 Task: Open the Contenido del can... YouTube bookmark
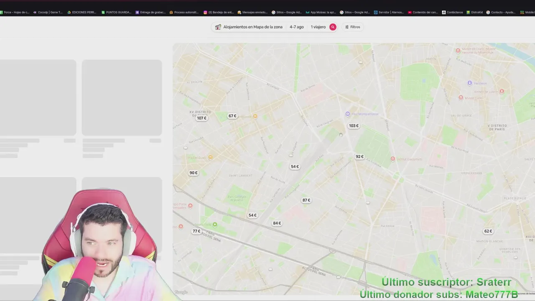(x=423, y=12)
